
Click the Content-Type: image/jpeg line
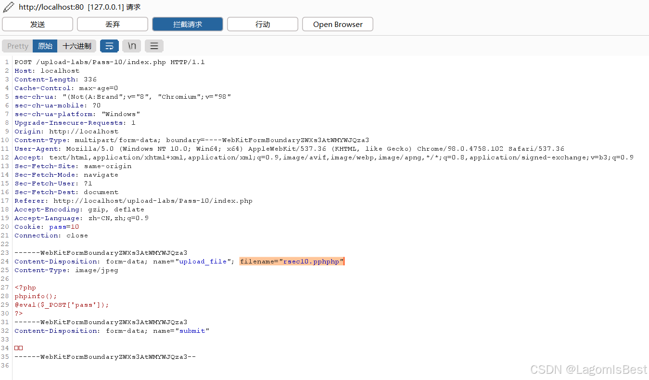tap(66, 270)
